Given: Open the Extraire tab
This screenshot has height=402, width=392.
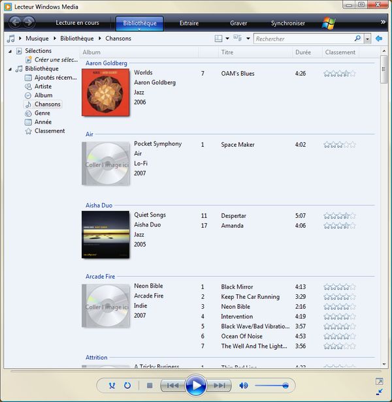Looking at the screenshot, I should click(x=189, y=23).
